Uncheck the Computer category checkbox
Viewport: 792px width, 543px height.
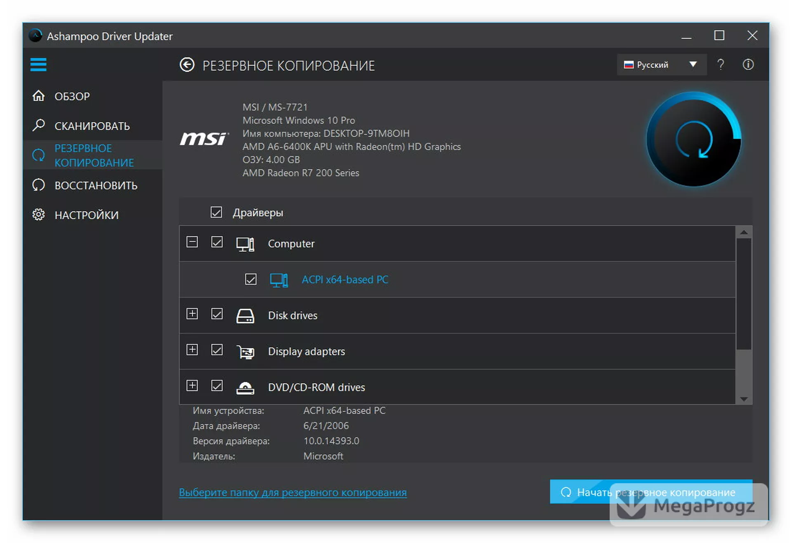pos(217,242)
